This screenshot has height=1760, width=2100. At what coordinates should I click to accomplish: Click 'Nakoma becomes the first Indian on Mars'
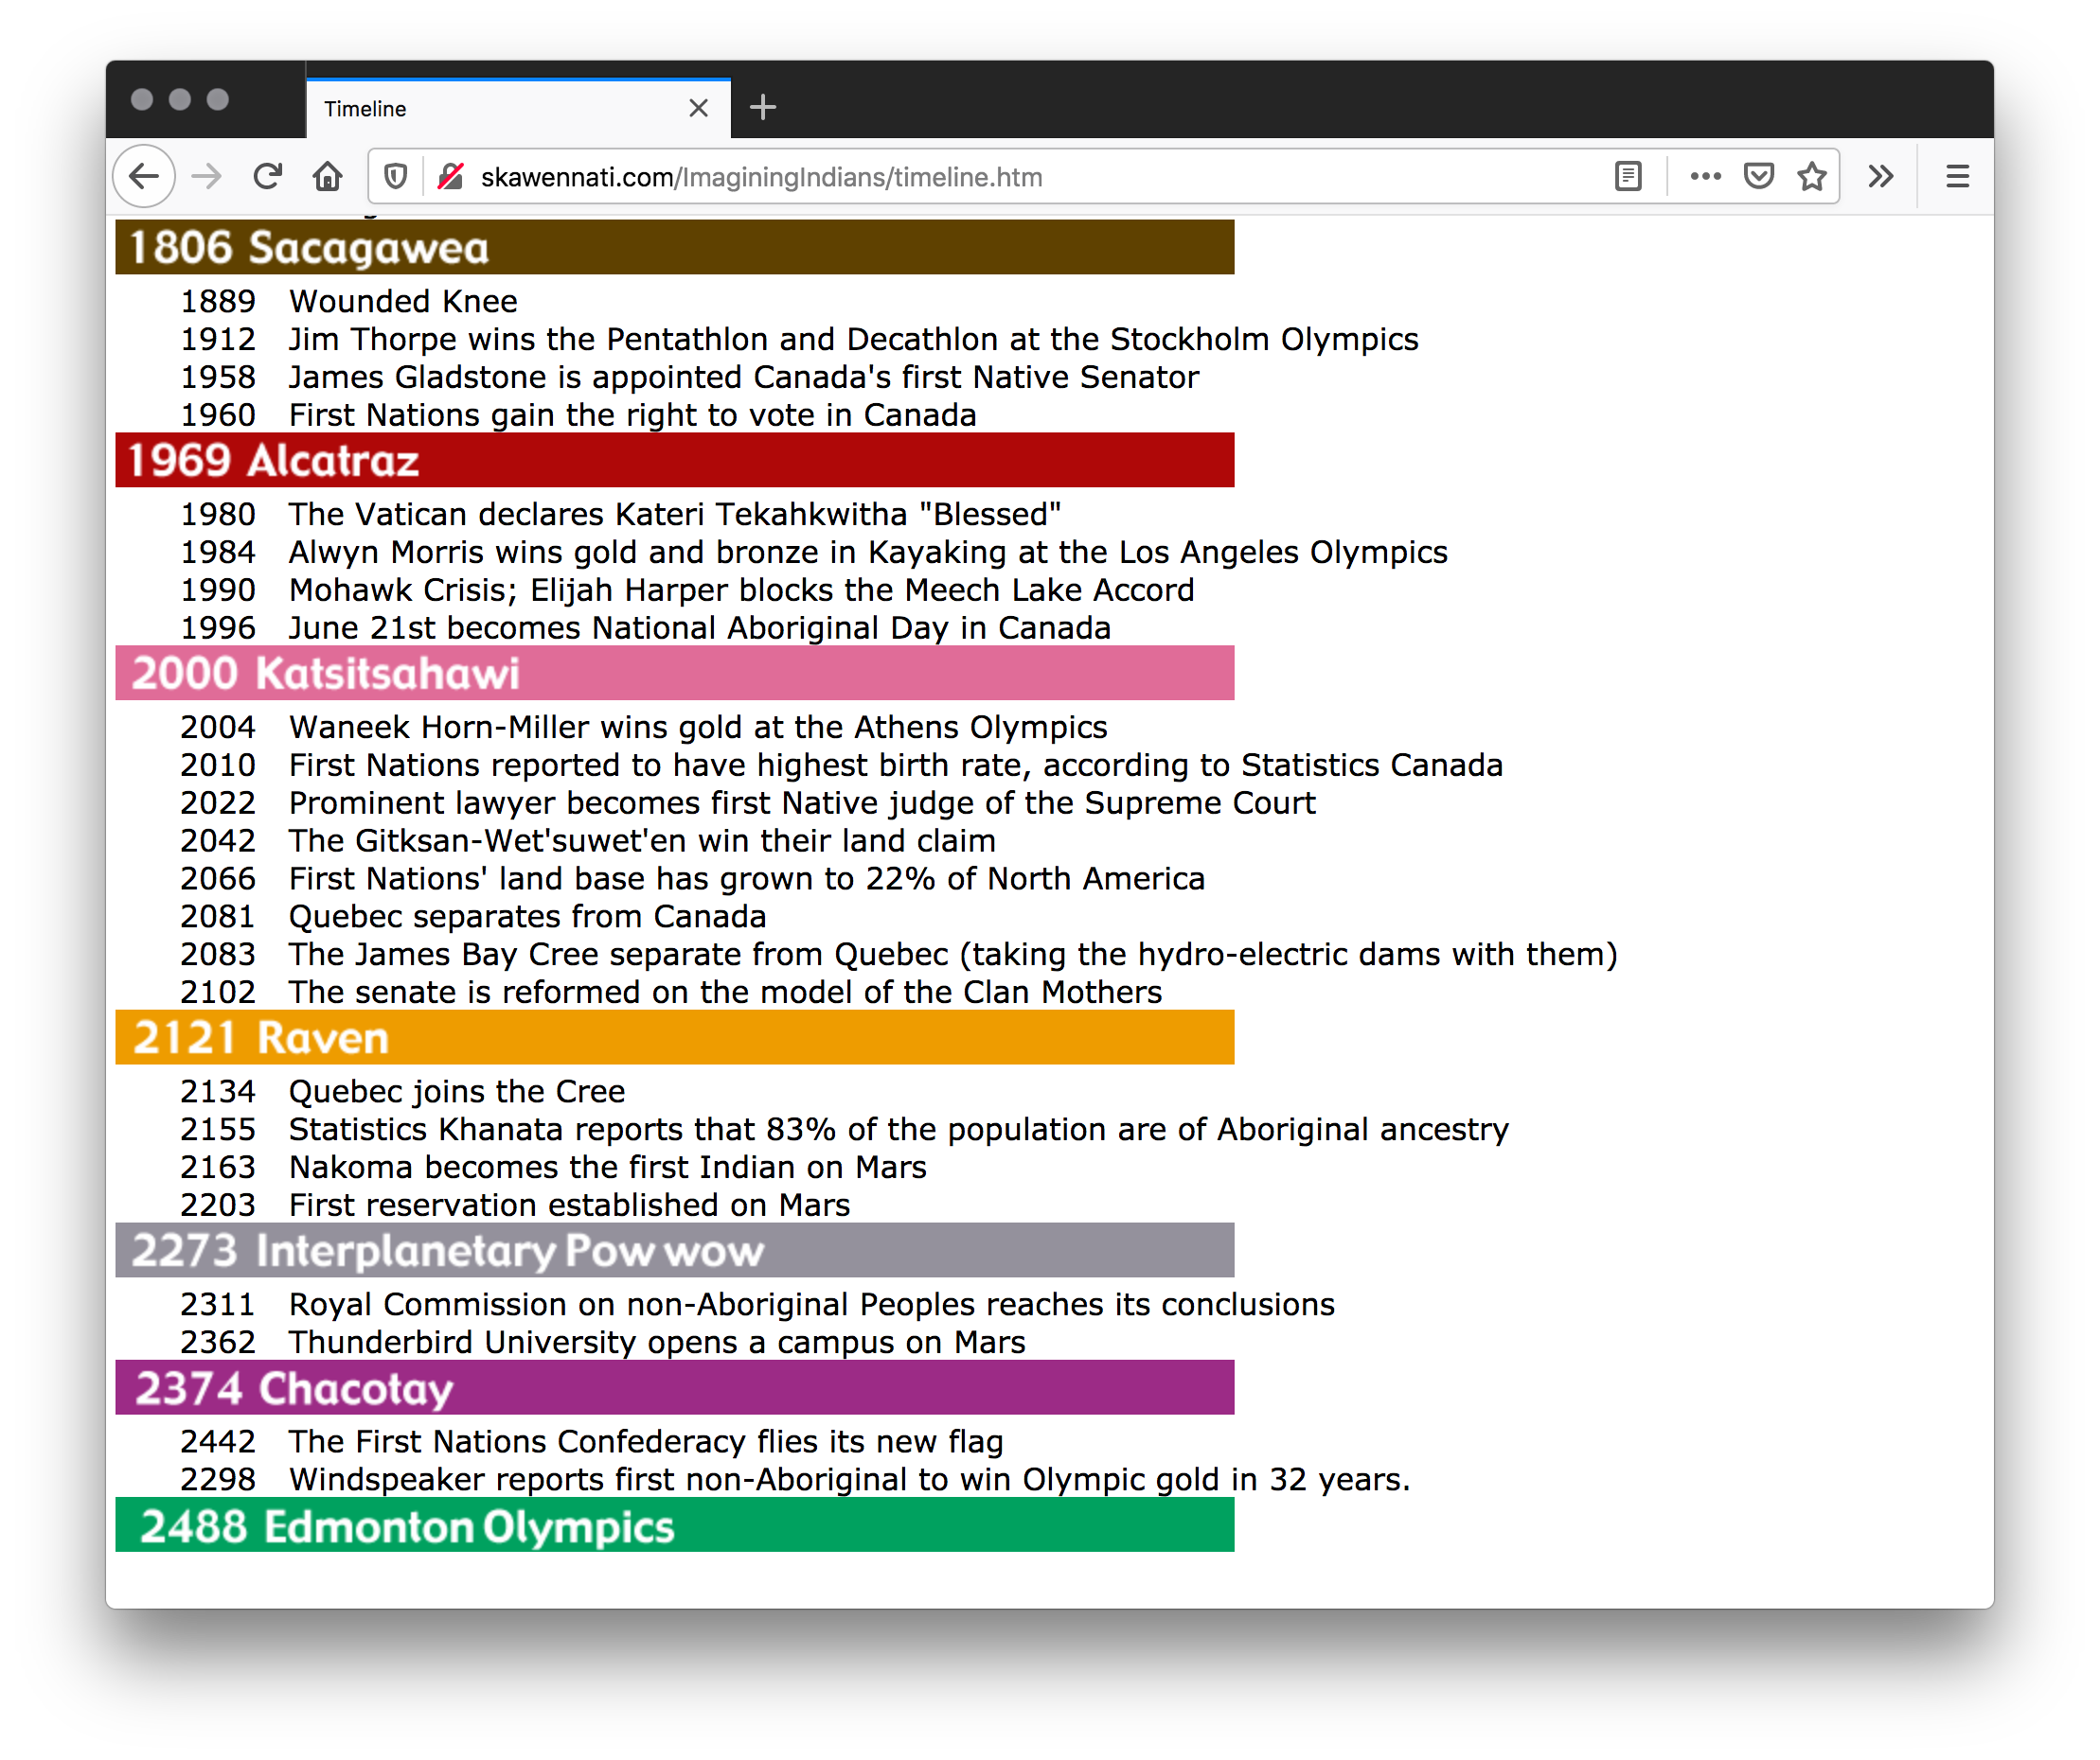[607, 1168]
